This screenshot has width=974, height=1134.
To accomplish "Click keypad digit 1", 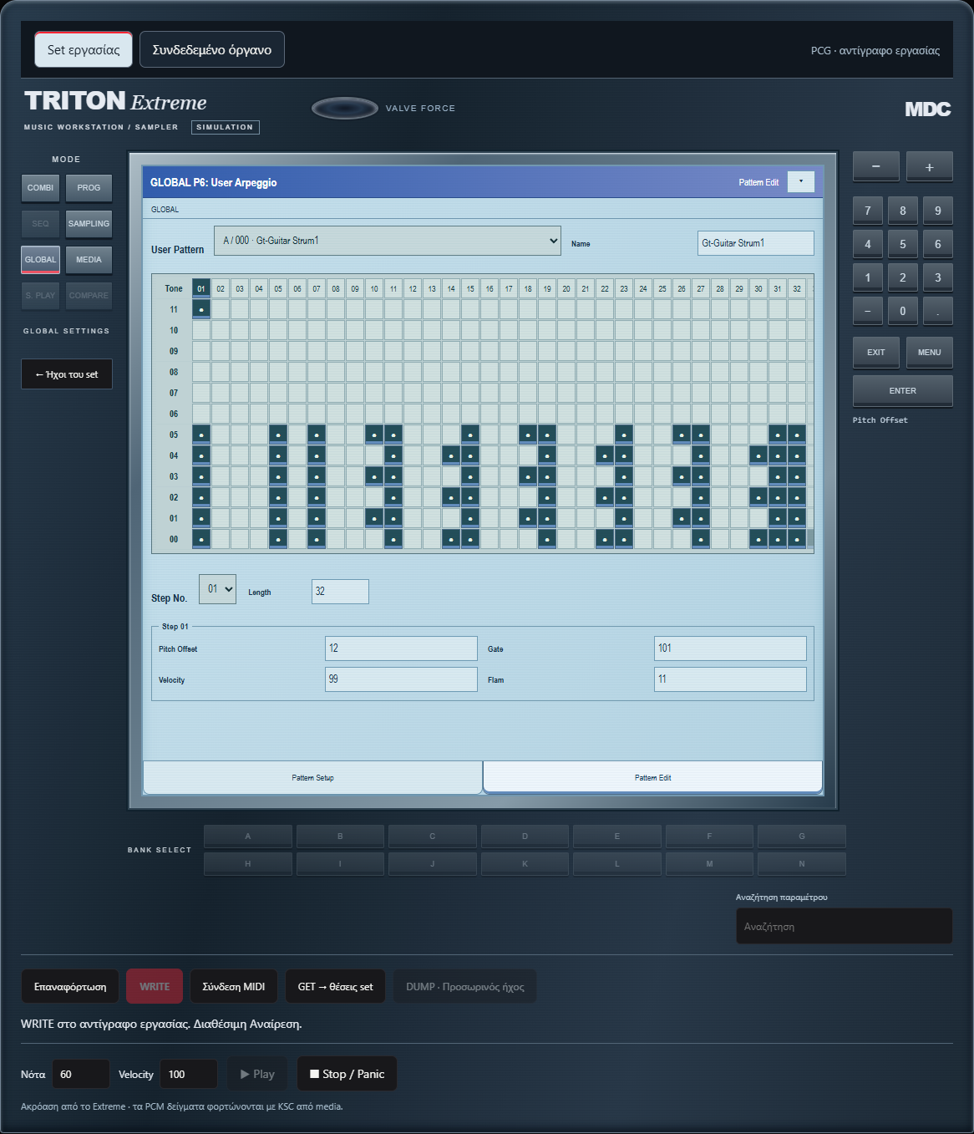I will [867, 277].
